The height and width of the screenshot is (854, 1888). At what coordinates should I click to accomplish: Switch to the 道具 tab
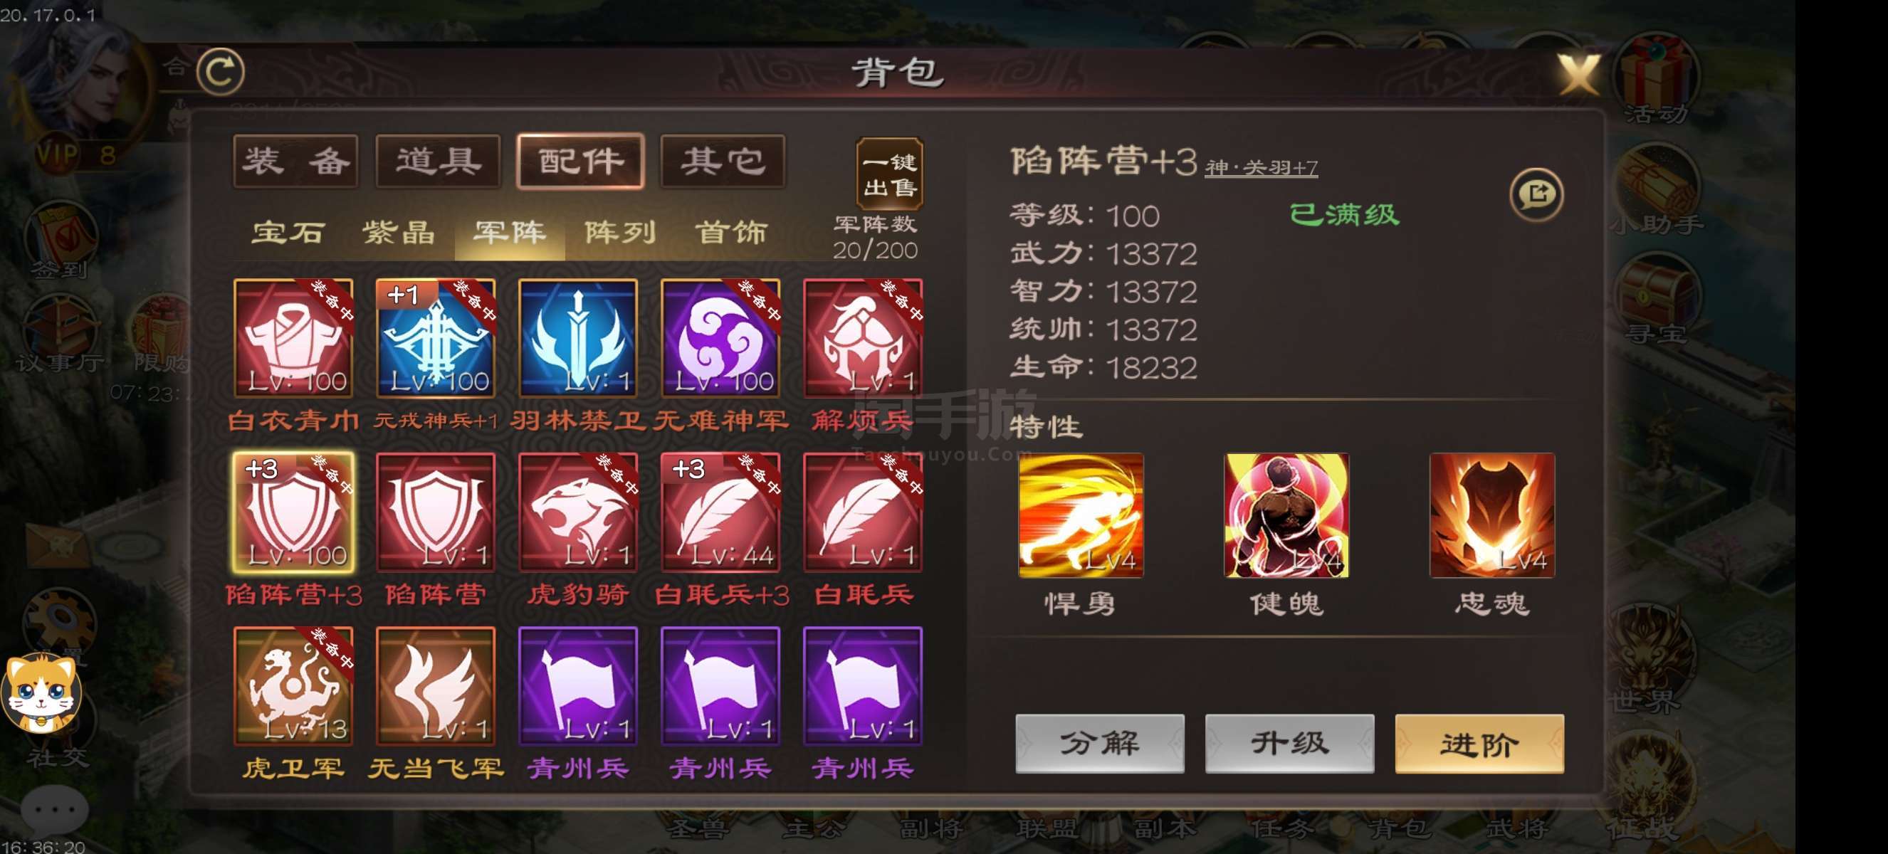[439, 161]
